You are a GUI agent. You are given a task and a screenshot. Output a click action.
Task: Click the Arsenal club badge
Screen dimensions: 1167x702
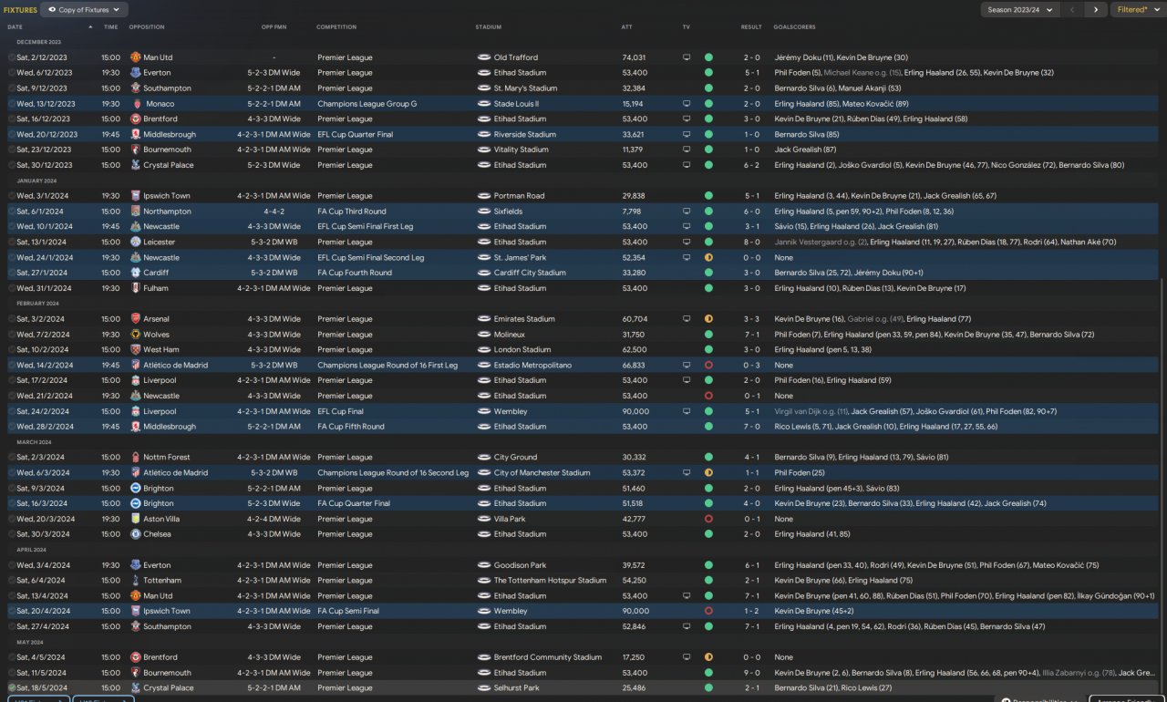(x=136, y=319)
